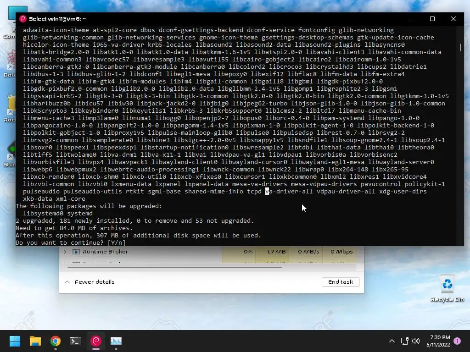The height and width of the screenshot is (352, 470).
Task: Click 'xdg-user-dirs' package name in terminal
Action: pos(403,191)
